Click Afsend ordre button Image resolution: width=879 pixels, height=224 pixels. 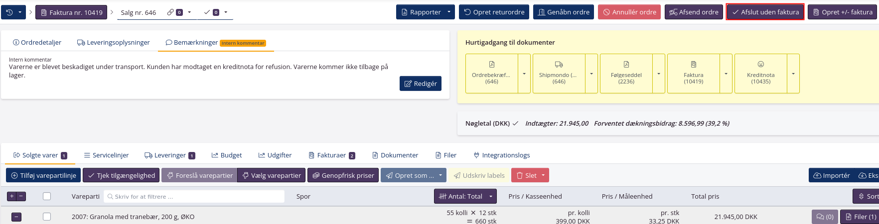click(x=694, y=12)
